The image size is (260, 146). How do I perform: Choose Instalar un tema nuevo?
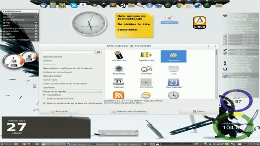[x=58, y=72]
